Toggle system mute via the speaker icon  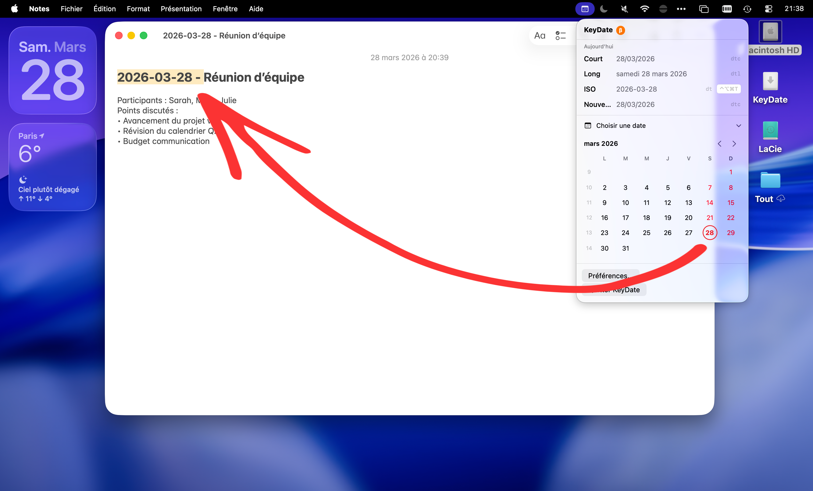tap(624, 9)
